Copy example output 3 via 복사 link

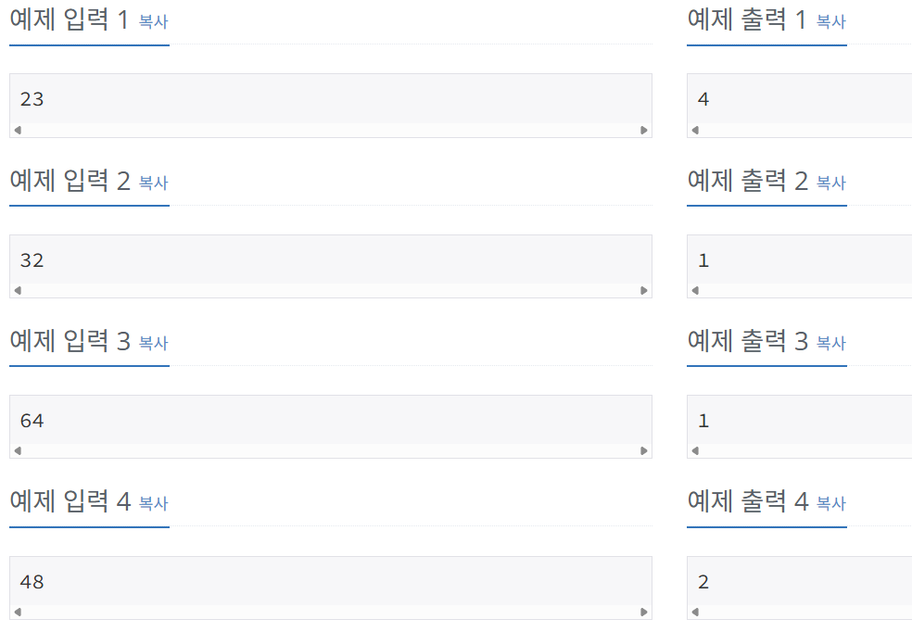coord(830,343)
